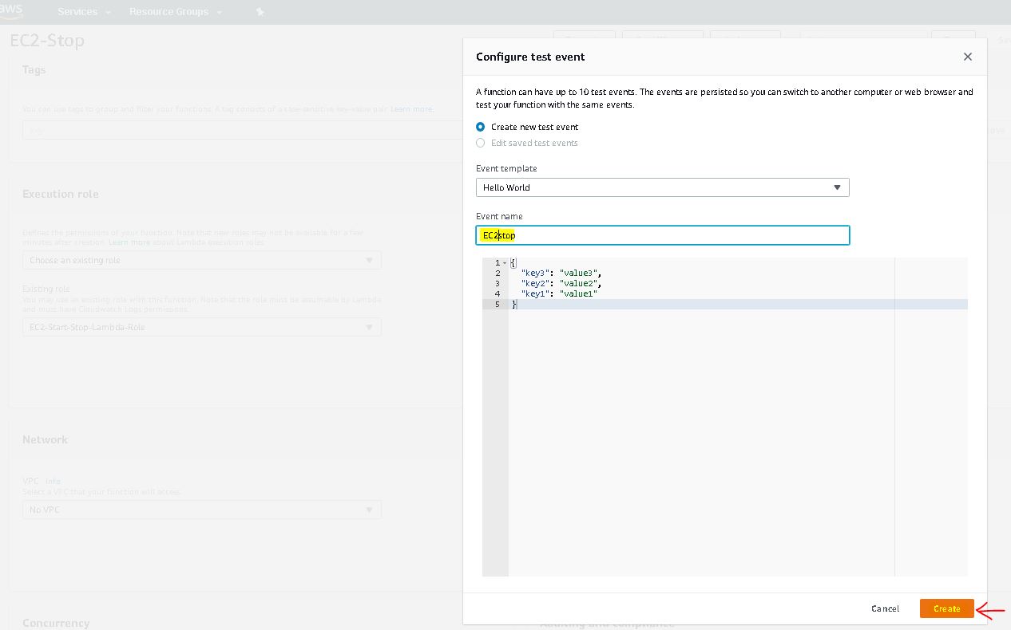Select the Edit saved test events option
Viewport: 1011px width, 630px height.
[480, 143]
